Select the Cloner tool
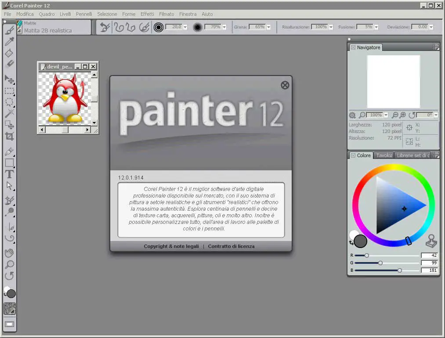445x338 pixels. [9, 201]
